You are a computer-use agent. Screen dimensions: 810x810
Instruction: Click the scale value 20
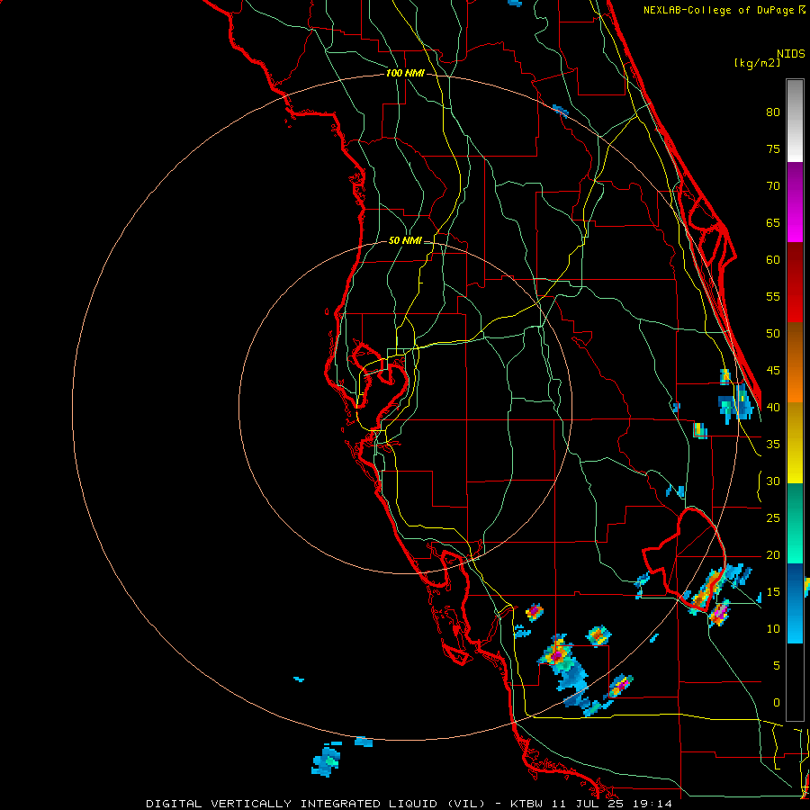tap(773, 554)
